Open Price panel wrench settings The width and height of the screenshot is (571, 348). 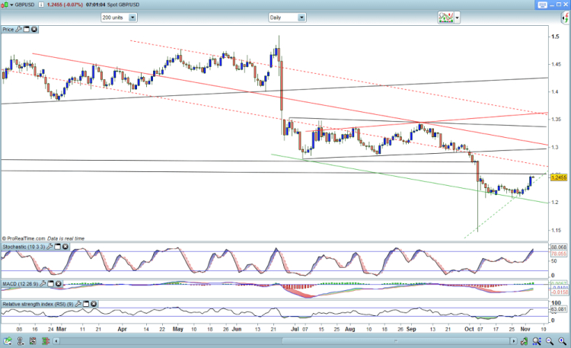[18, 29]
